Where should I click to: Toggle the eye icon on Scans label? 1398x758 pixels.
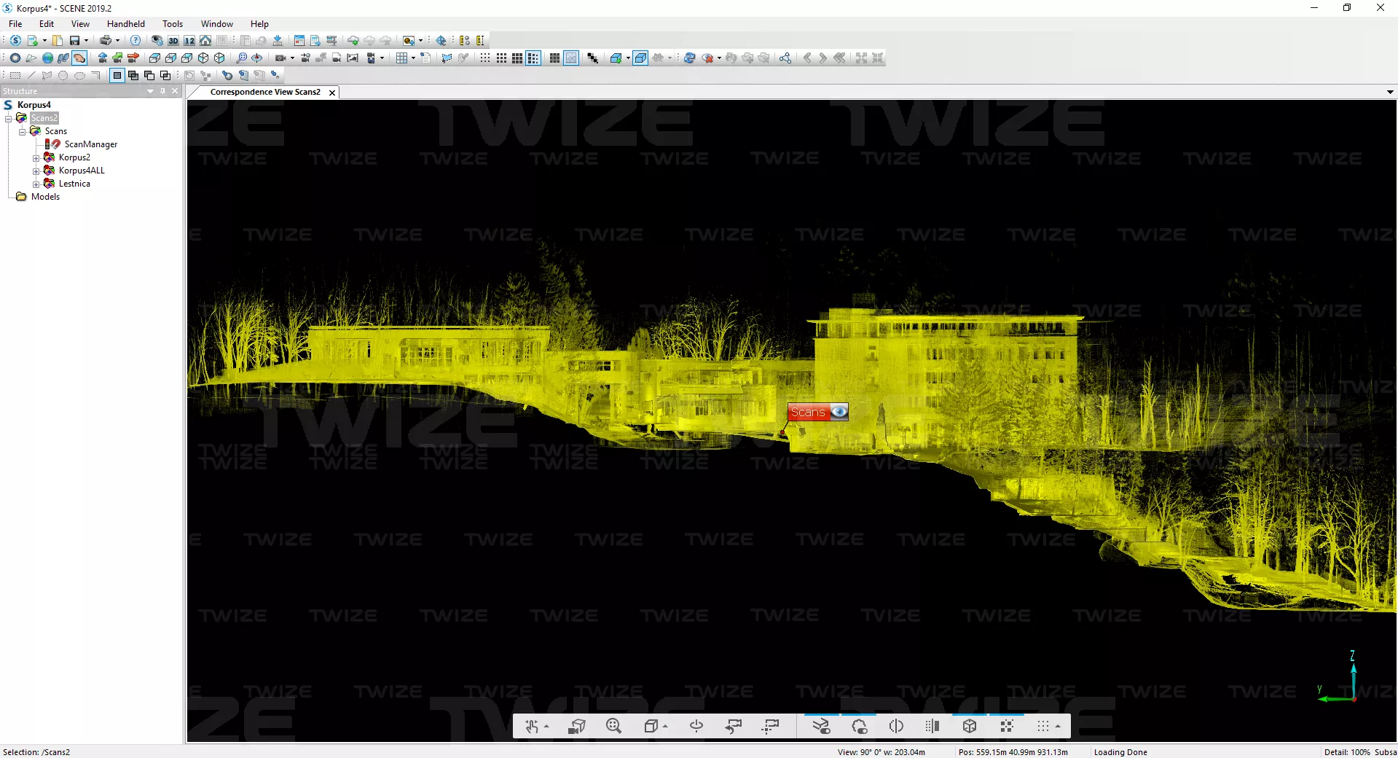(x=839, y=412)
